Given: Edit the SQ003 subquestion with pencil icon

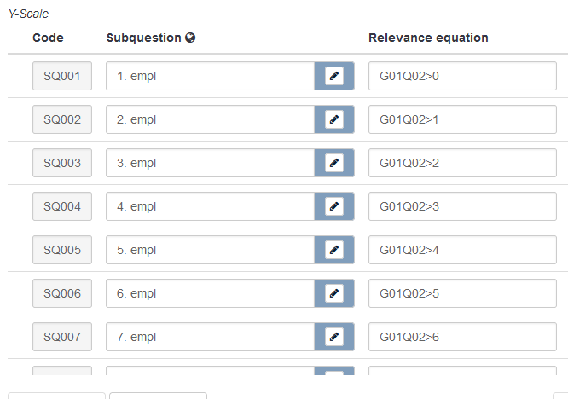Looking at the screenshot, I should (x=334, y=164).
